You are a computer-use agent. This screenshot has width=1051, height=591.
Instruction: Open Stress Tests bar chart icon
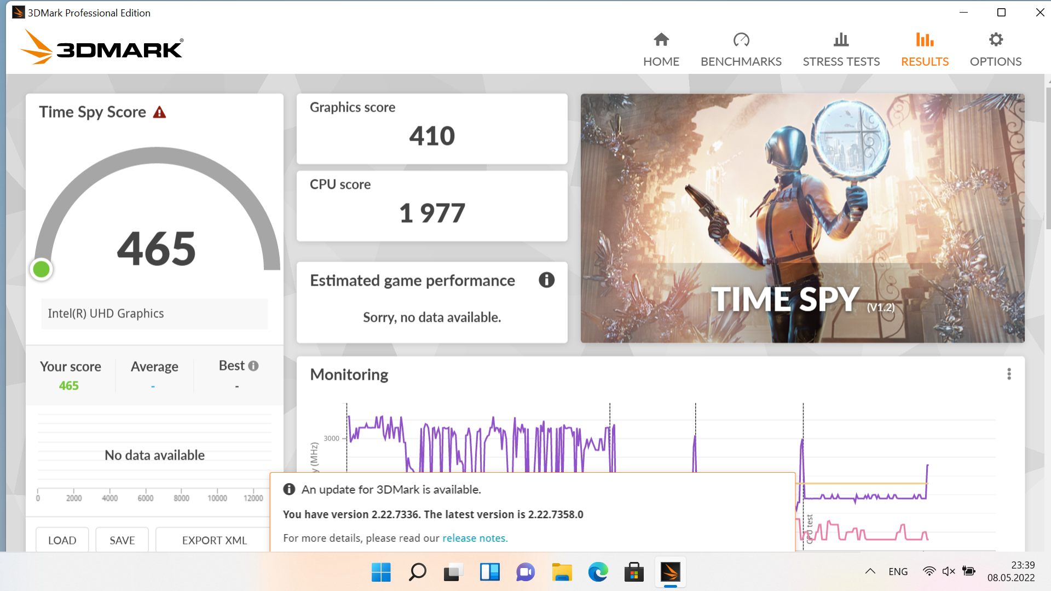pos(841,39)
